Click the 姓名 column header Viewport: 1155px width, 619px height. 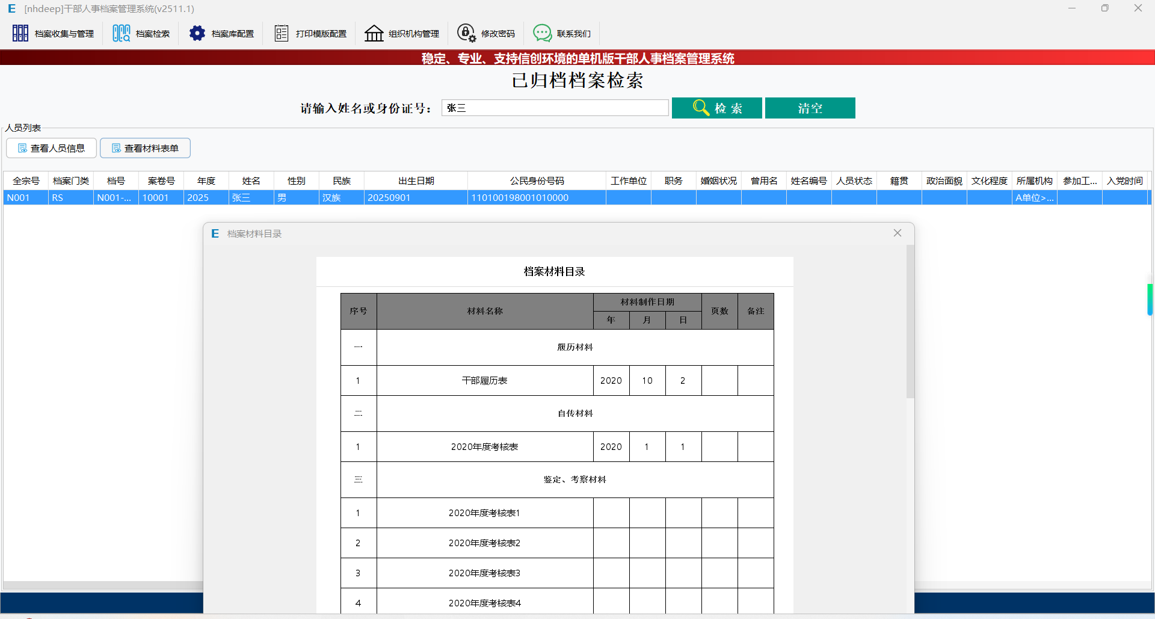point(251,180)
